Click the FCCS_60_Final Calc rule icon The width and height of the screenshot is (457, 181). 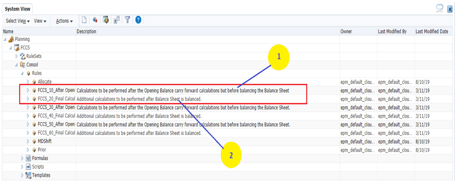(34, 133)
